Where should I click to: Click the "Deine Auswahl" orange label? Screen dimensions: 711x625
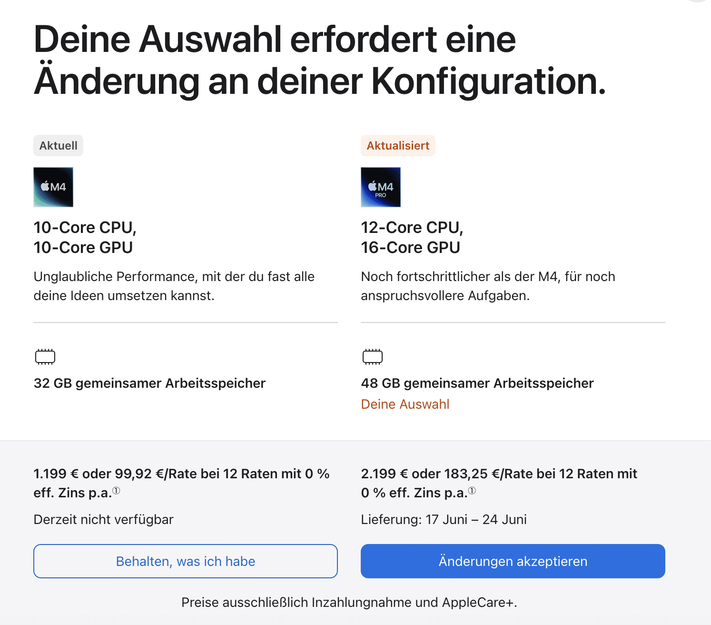[x=405, y=404]
